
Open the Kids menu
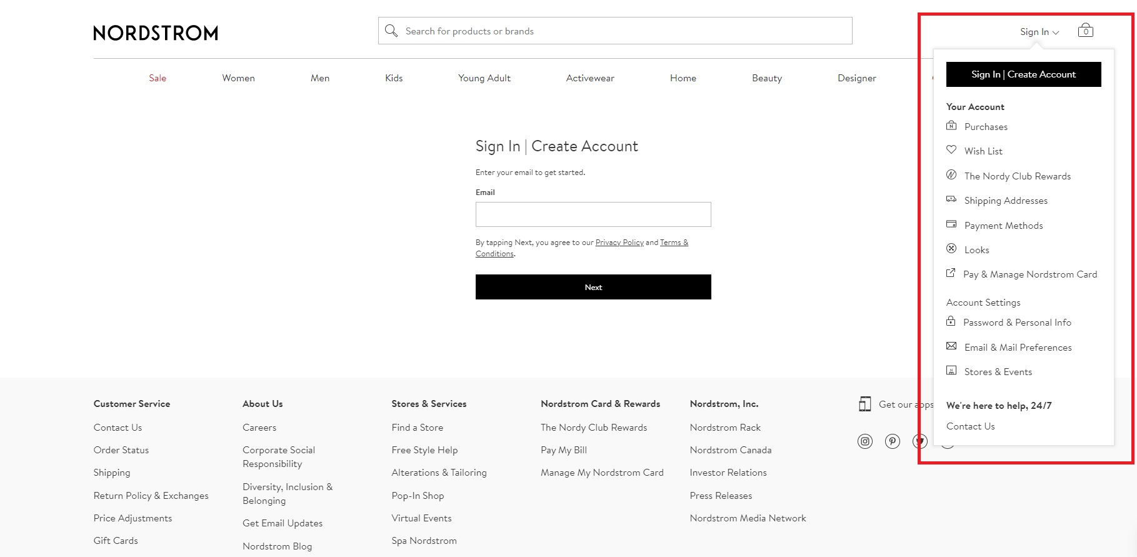tap(394, 78)
